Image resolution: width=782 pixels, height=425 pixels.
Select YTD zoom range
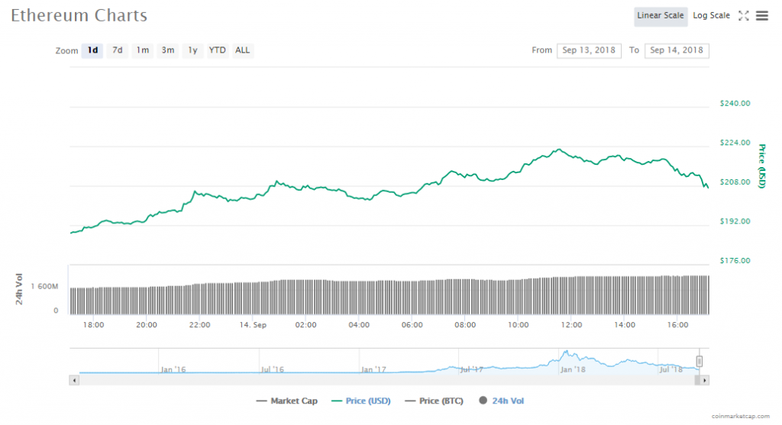[218, 50]
